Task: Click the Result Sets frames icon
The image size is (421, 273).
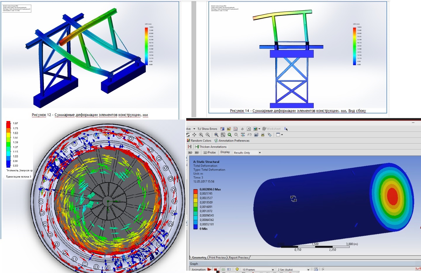Action: 229,269
